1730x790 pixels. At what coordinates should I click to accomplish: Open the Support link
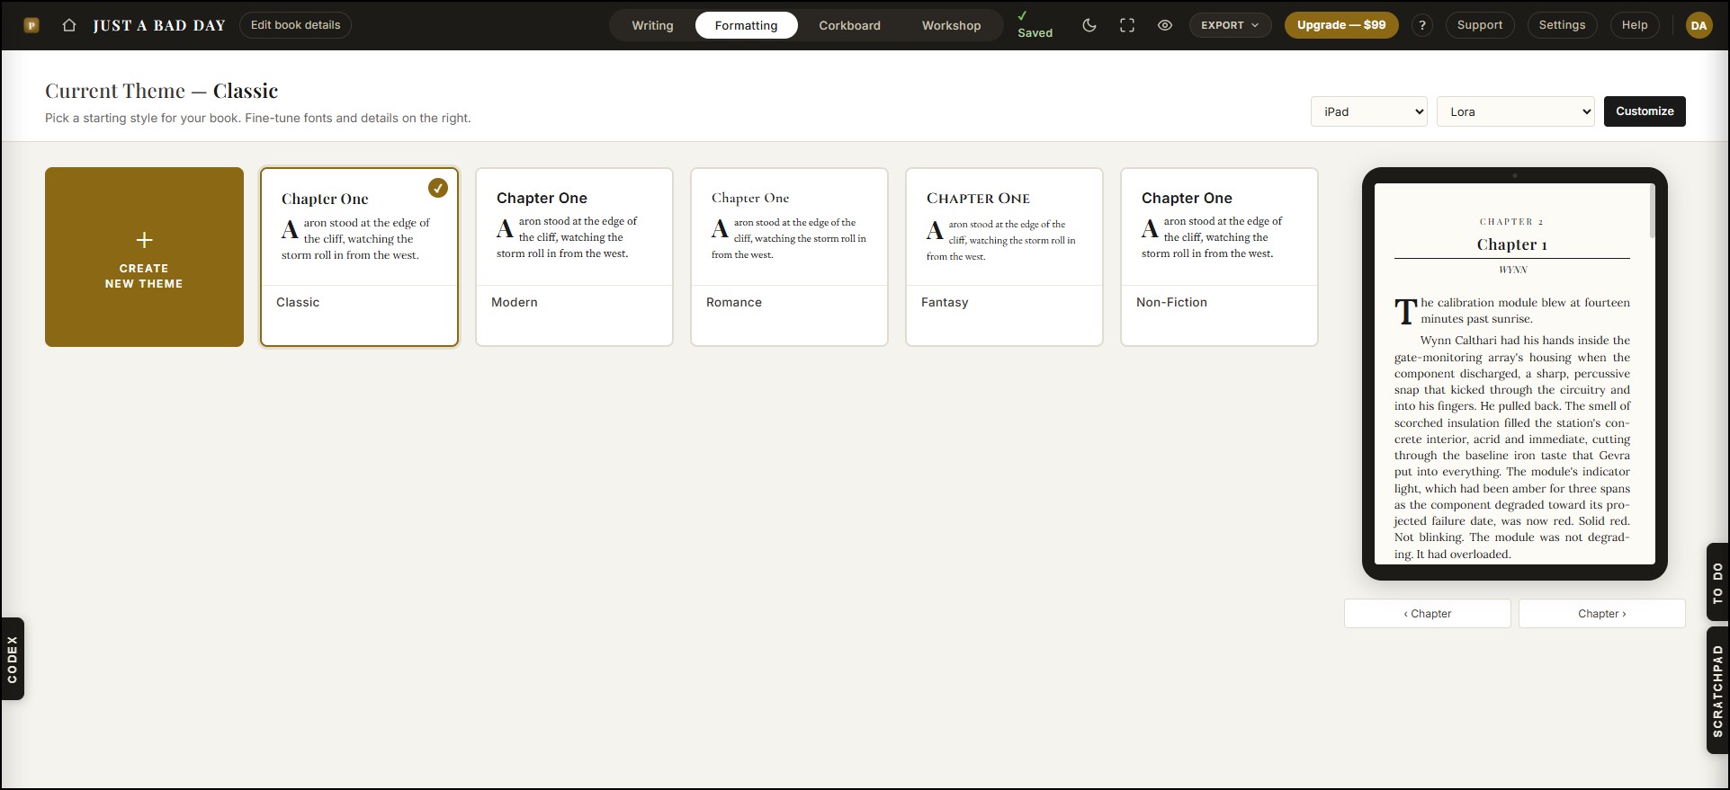pos(1479,25)
